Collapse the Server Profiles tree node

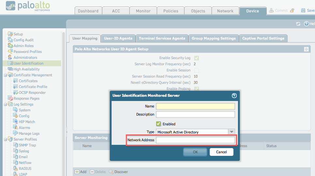click(x=6, y=140)
